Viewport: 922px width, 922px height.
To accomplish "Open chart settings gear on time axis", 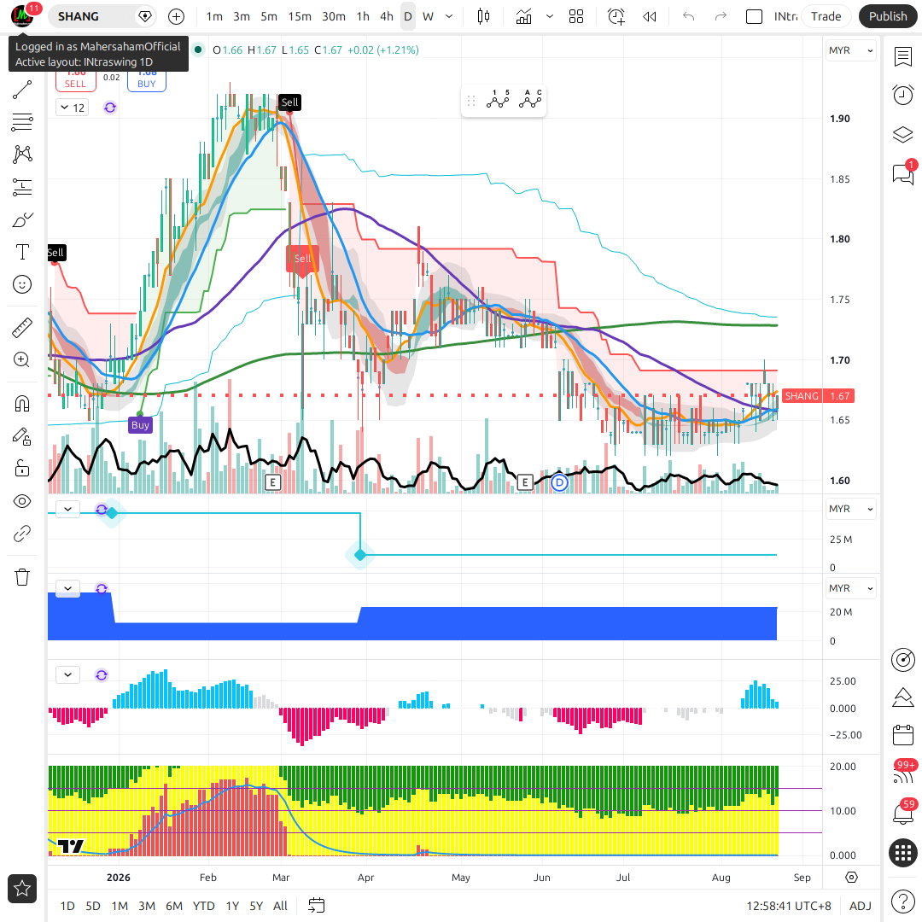I will [x=851, y=878].
